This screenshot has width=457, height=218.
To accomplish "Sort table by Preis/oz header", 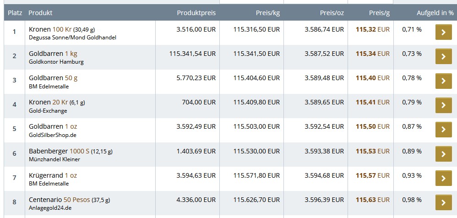I will click(332, 13).
